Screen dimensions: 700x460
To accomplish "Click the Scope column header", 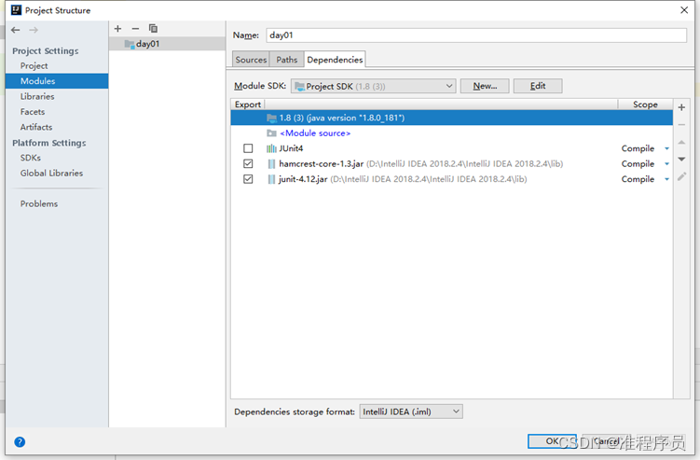I will point(645,105).
